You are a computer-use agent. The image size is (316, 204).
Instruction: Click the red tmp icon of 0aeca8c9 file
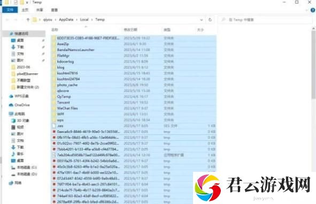pyautogui.click(x=54, y=132)
